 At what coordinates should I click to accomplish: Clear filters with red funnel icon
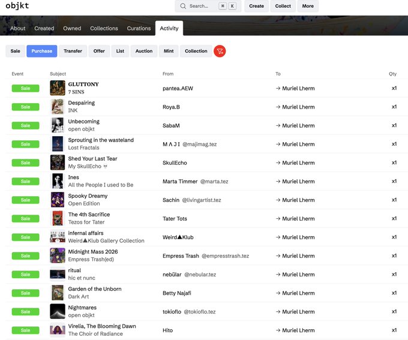pos(220,51)
